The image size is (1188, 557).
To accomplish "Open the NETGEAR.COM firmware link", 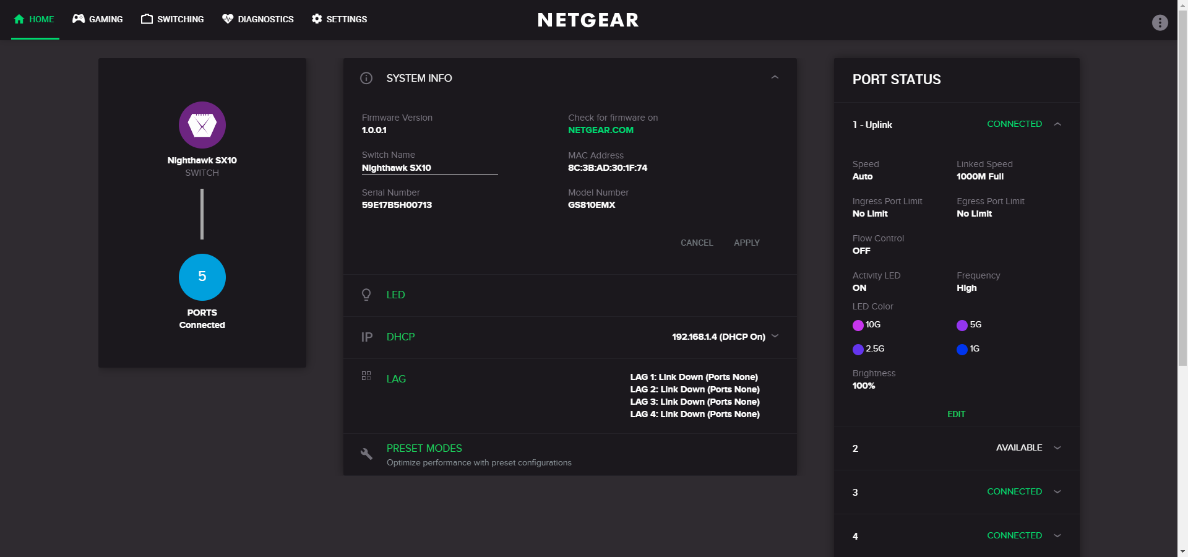I will (601, 130).
